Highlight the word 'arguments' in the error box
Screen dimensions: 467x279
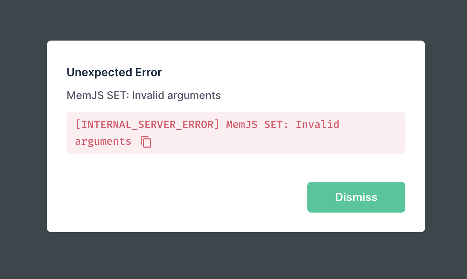pyautogui.click(x=103, y=141)
